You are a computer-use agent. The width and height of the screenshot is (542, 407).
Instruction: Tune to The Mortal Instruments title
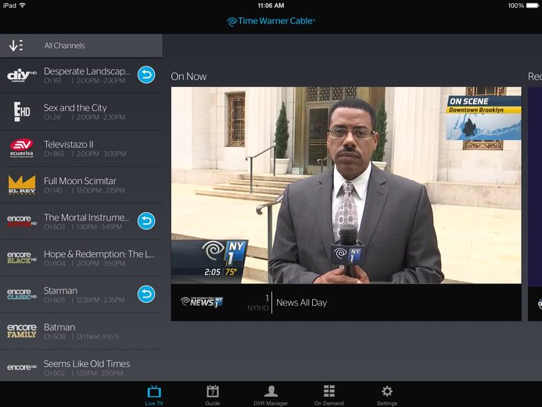pos(86,218)
